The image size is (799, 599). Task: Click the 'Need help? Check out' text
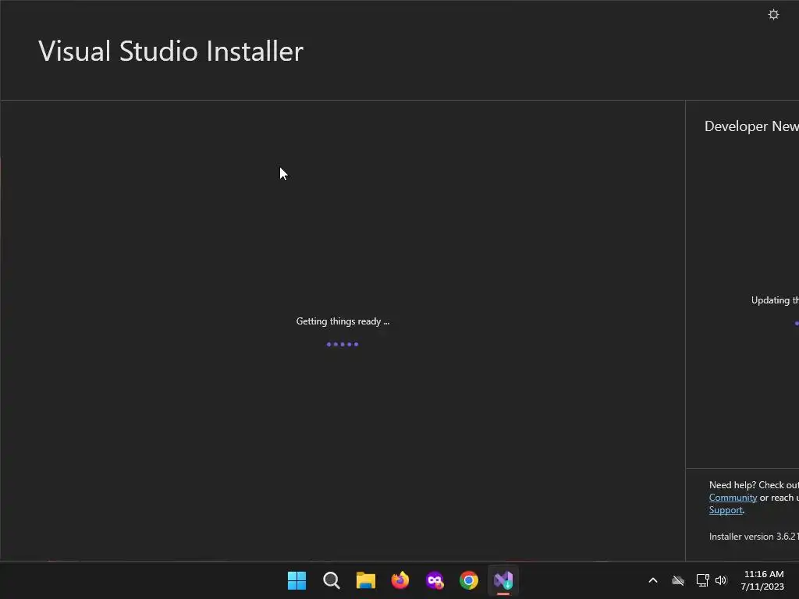754,485
